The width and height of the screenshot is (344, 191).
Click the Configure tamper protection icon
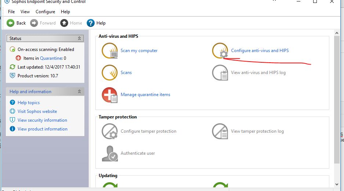coord(110,131)
